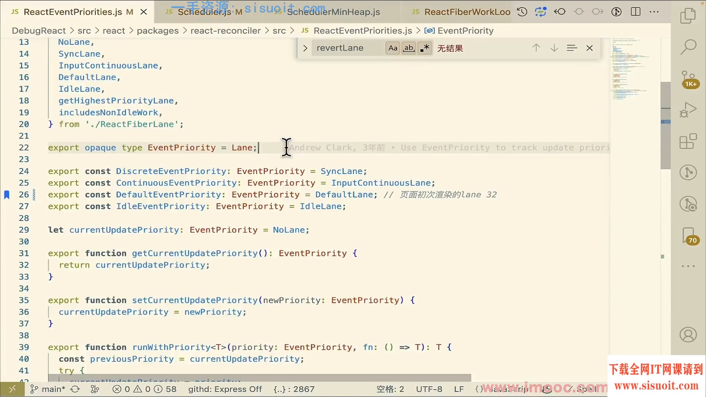Open More Actions ellipsis in editor toolbar
Screen dimensions: 706x397
pyautogui.click(x=655, y=12)
